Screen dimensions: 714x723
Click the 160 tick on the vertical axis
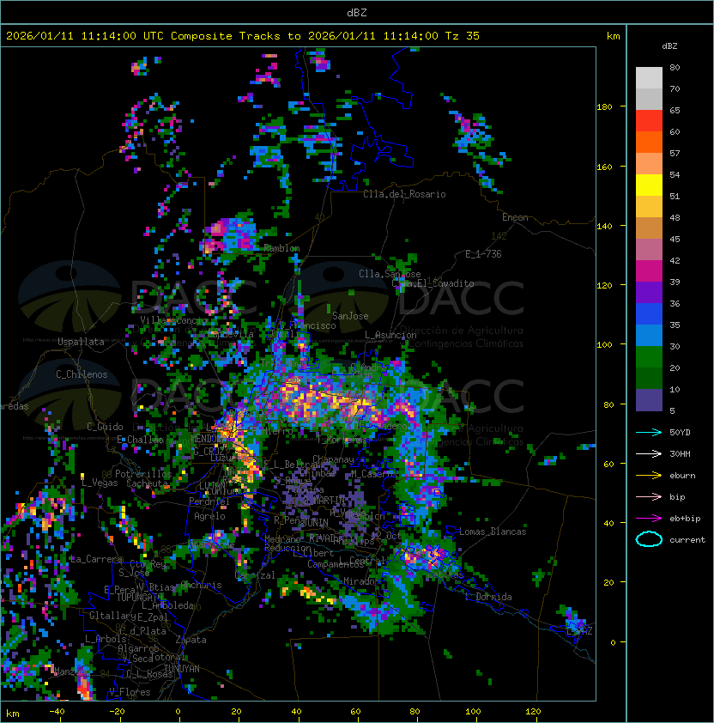pos(604,167)
